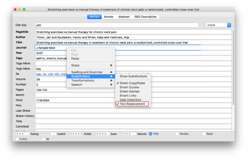The image size is (247, 159).
Task: Open the article type dropdown
Action: (x=218, y=25)
